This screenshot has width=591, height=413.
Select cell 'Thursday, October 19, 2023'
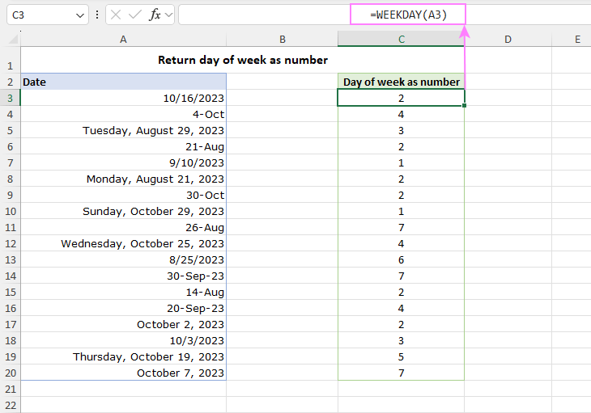point(124,357)
